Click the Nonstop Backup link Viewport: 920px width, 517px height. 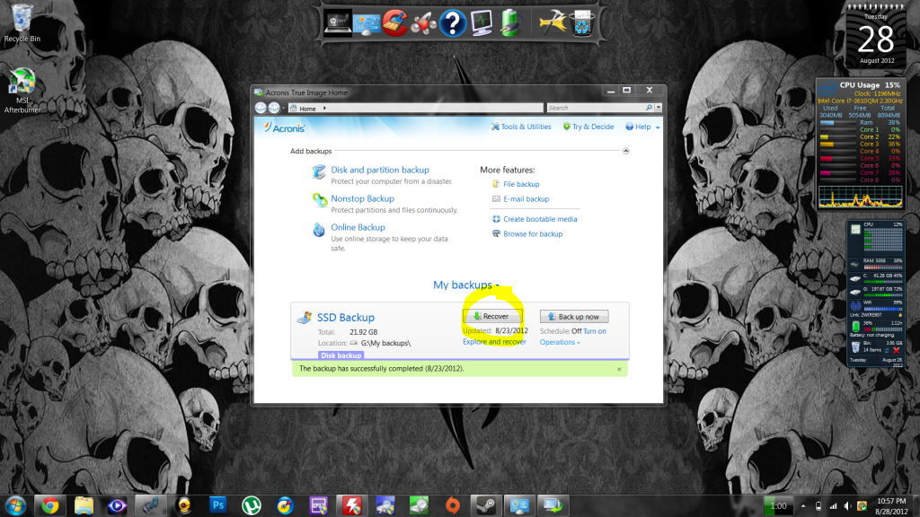363,198
